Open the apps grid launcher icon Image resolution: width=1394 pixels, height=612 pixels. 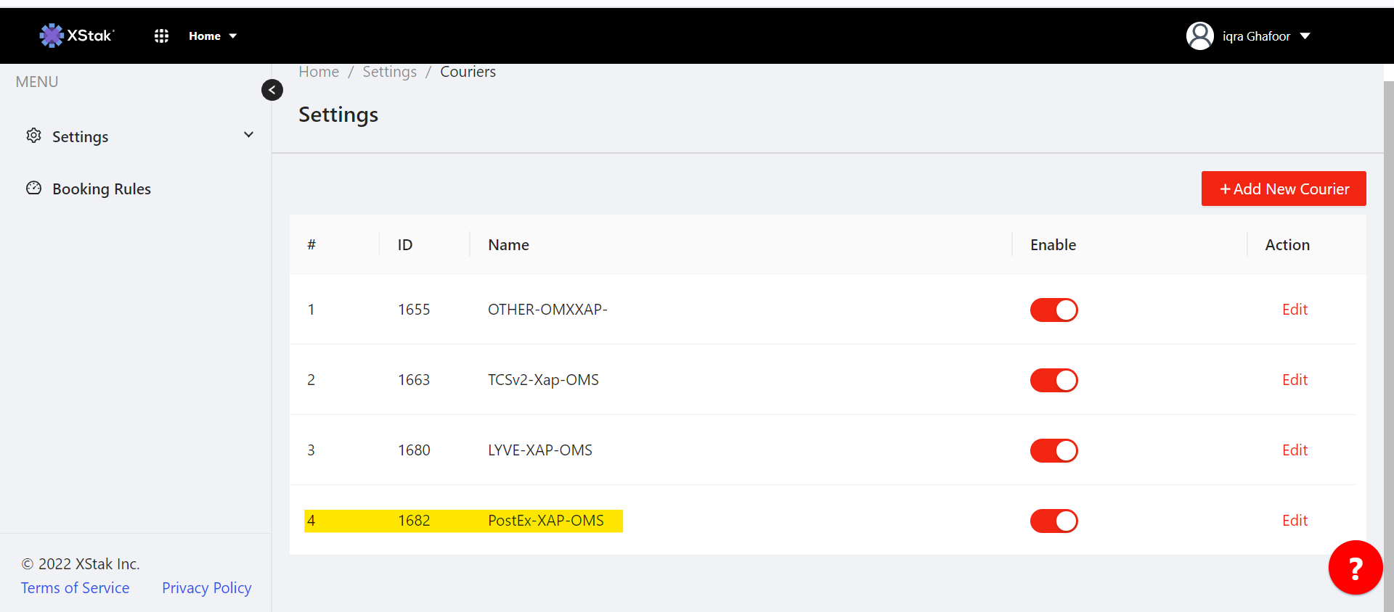coord(161,36)
